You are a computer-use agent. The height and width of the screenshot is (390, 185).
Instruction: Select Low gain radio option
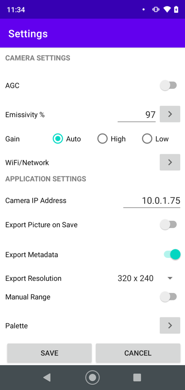coord(155,139)
